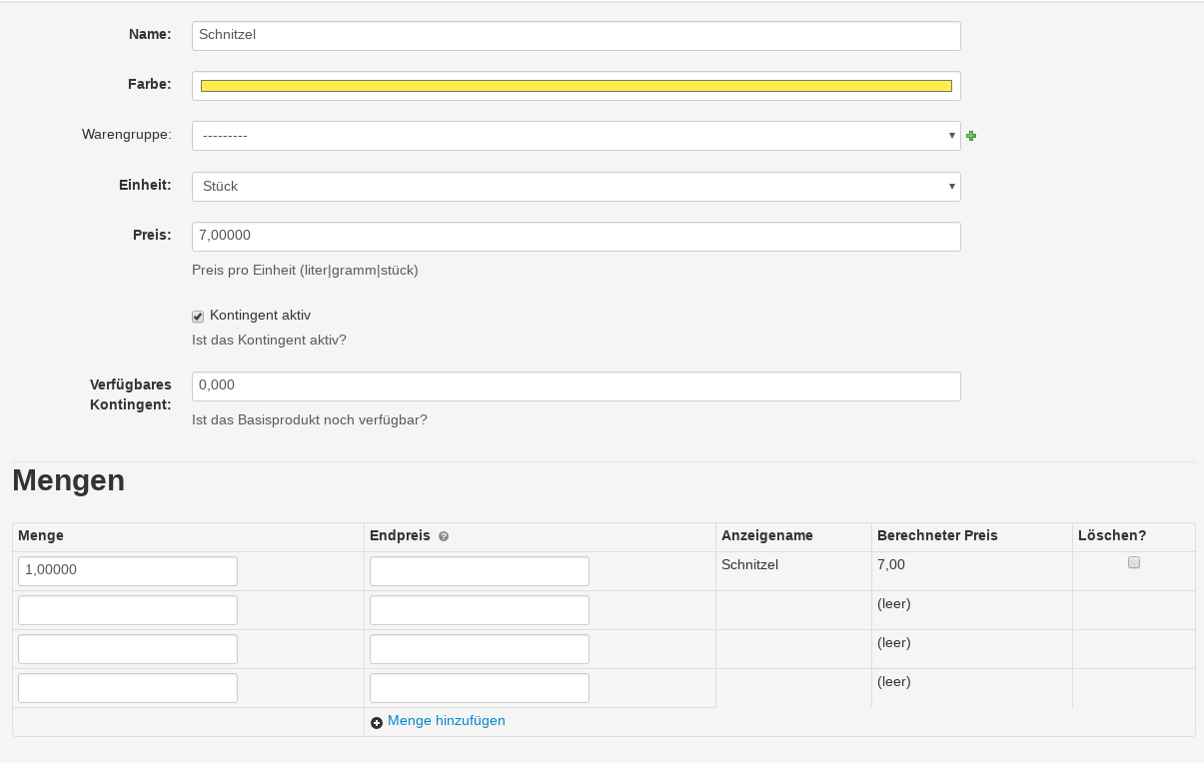Open the Warengruppe dropdown
Image resolution: width=1204 pixels, height=763 pixels.
[x=576, y=136]
